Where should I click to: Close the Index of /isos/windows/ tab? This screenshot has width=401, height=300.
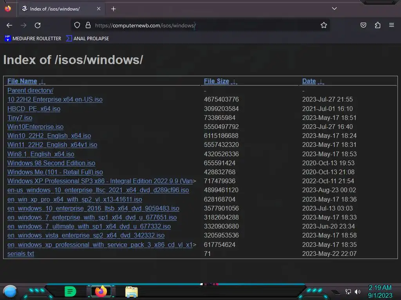(99, 9)
